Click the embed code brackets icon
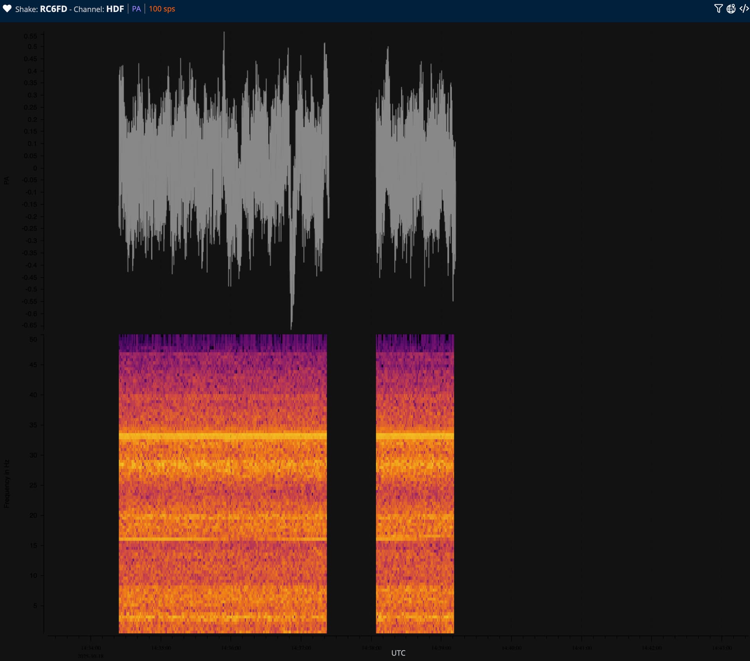The height and width of the screenshot is (661, 750). click(744, 9)
